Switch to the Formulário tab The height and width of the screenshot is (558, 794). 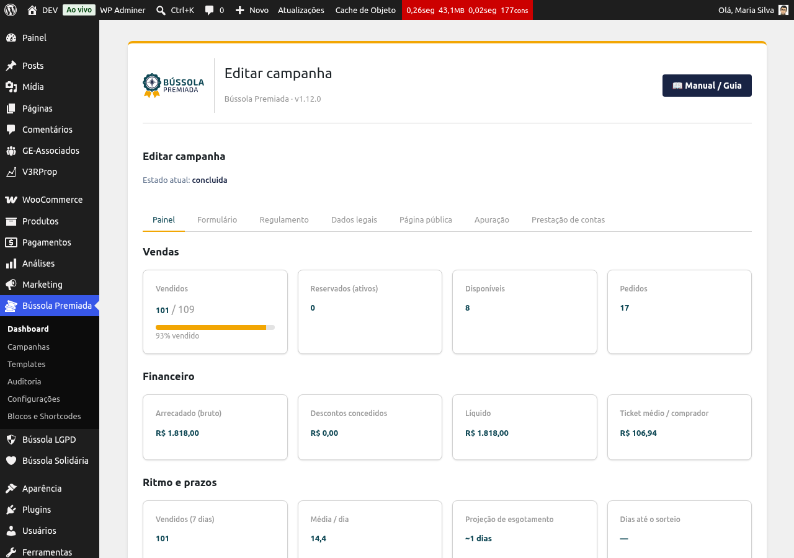pos(217,220)
